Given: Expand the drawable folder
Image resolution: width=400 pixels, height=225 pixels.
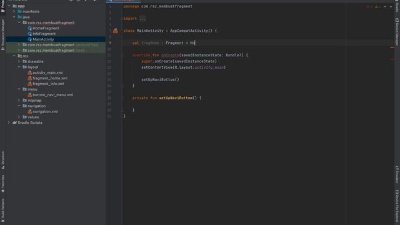Looking at the screenshot, I should click(x=19, y=61).
